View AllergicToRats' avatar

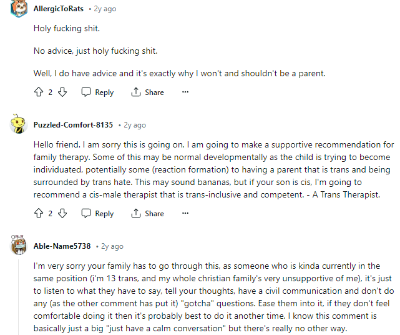tap(19, 8)
